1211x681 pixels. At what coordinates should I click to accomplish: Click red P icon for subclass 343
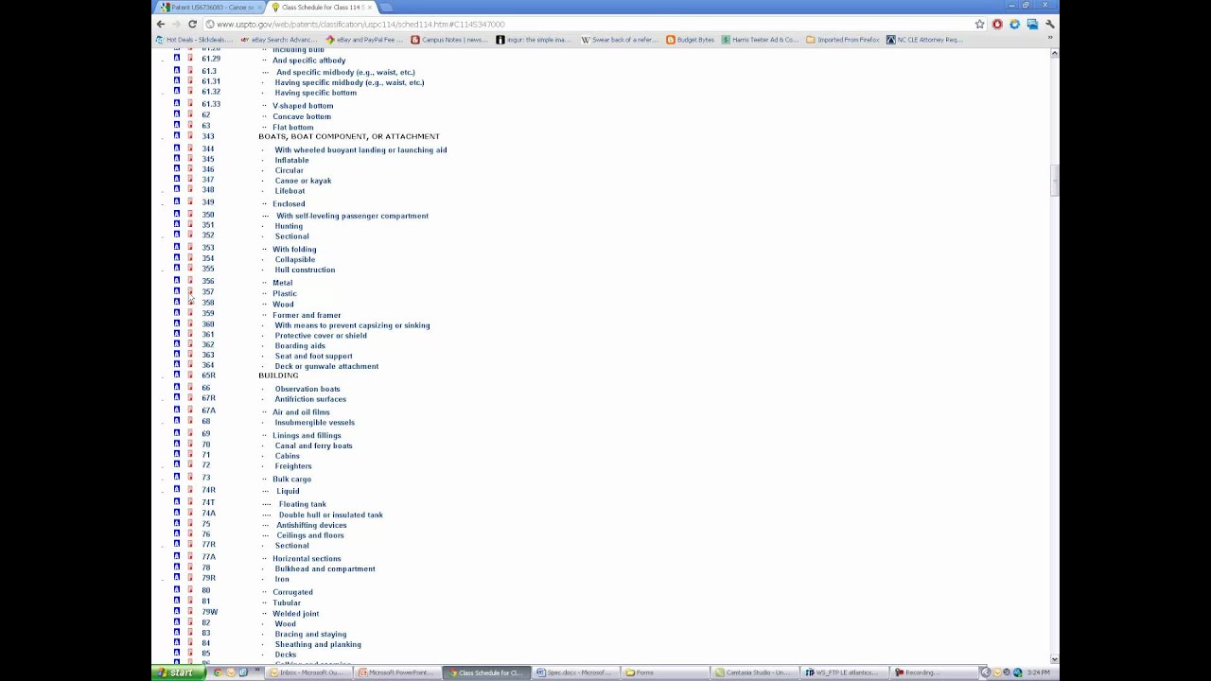tap(189, 135)
